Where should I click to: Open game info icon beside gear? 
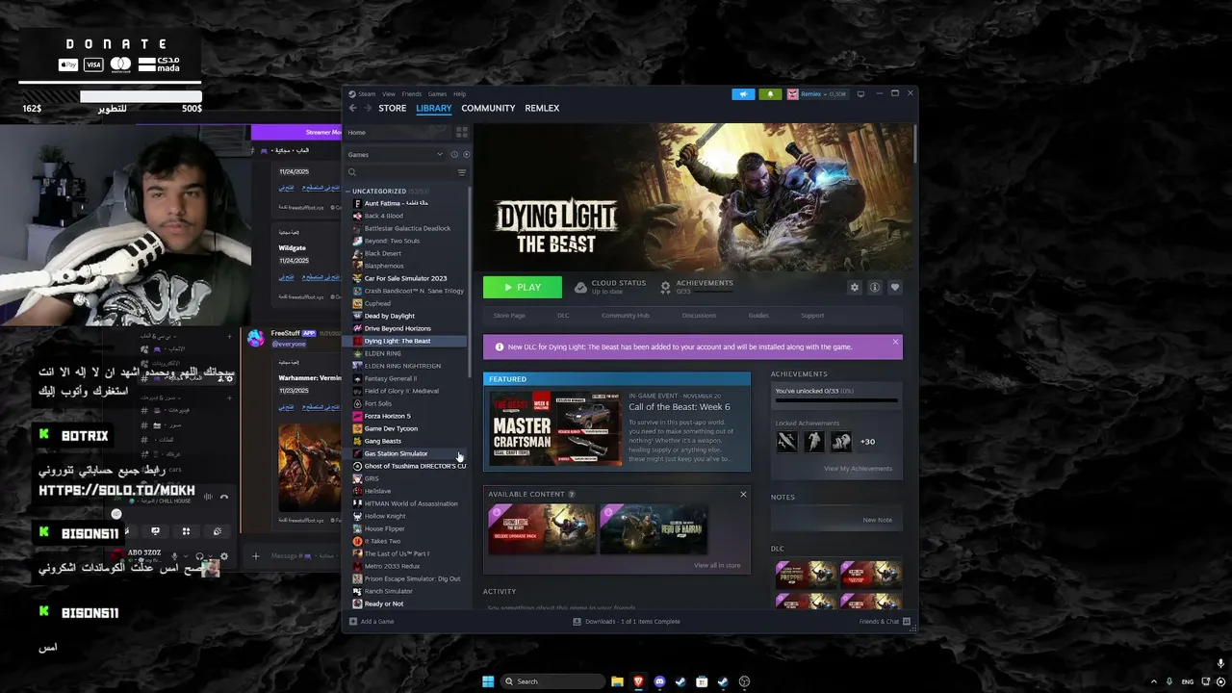(874, 287)
